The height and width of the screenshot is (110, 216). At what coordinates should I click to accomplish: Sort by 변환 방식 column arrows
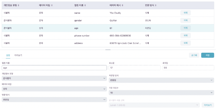tap(156, 5)
